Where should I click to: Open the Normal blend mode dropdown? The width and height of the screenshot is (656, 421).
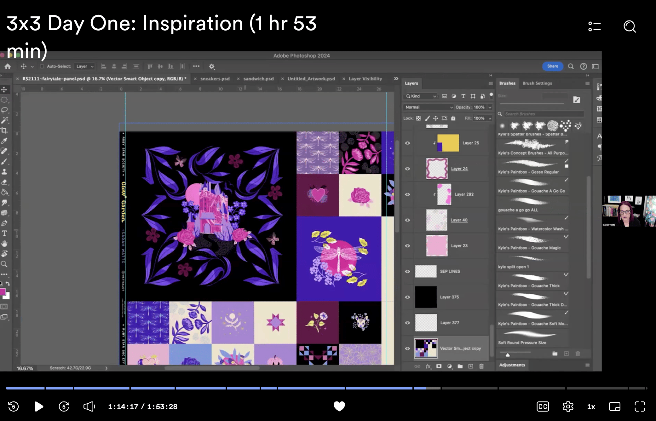(x=429, y=107)
